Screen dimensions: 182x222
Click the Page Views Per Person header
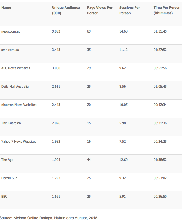coord(100,10)
